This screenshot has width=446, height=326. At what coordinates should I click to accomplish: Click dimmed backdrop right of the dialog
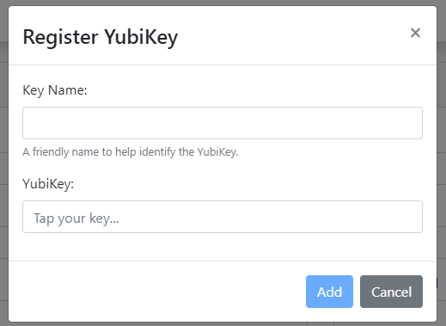442,163
